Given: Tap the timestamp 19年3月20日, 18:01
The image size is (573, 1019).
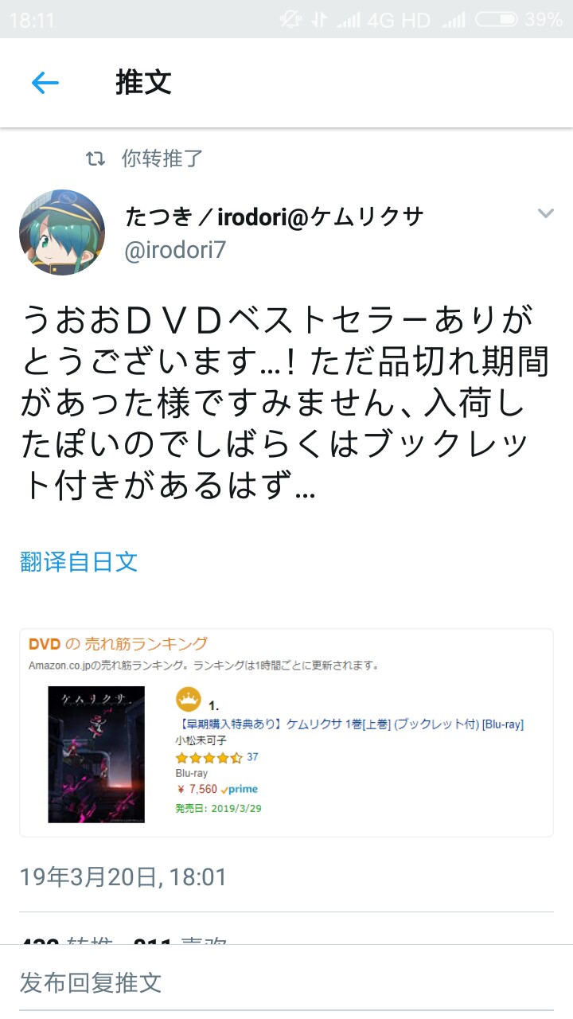Looking at the screenshot, I should (123, 877).
